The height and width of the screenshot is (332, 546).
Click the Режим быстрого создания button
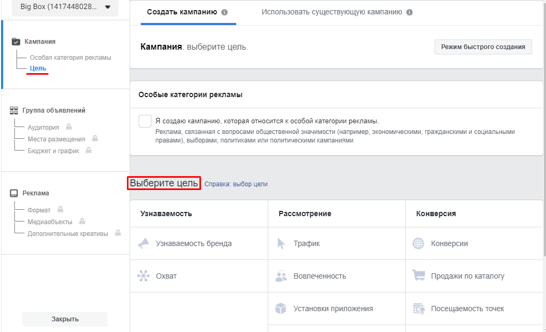tap(483, 47)
